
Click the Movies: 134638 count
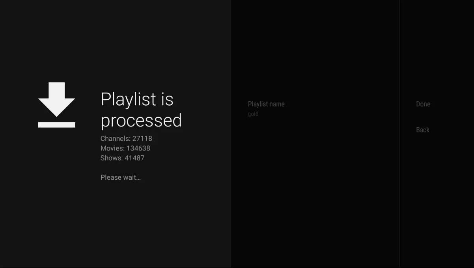pos(125,148)
